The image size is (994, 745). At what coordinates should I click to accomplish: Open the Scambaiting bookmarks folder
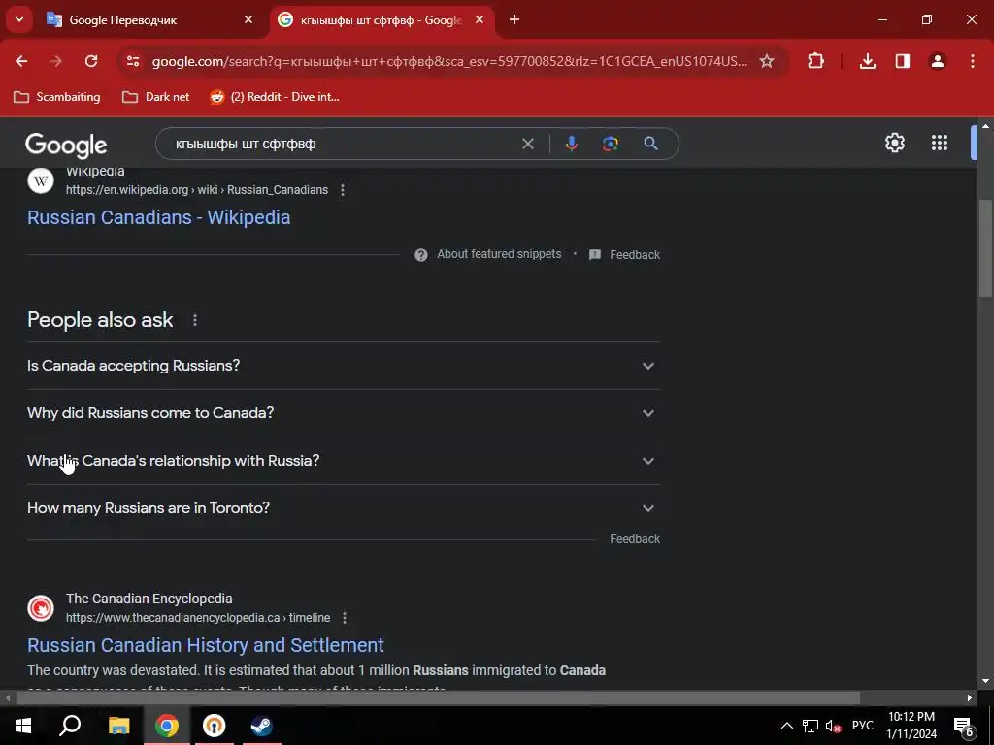pos(57,97)
